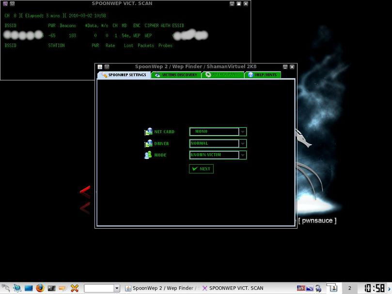Switch to virtual desktop 2 in the pager

349,288
